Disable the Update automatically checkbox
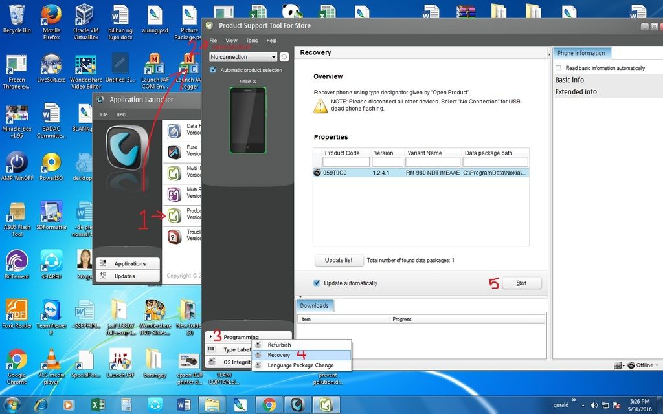The image size is (663, 414). point(317,283)
